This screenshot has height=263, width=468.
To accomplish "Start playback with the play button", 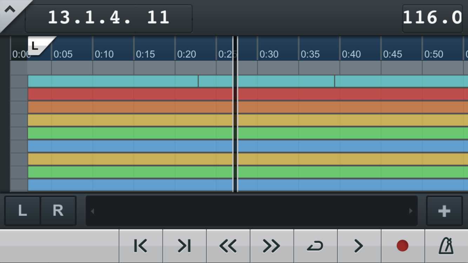I will point(359,246).
